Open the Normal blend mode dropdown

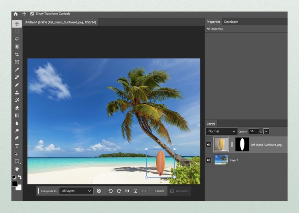pyautogui.click(x=222, y=131)
